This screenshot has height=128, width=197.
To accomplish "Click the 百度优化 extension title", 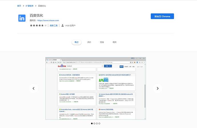I will (x=36, y=15).
